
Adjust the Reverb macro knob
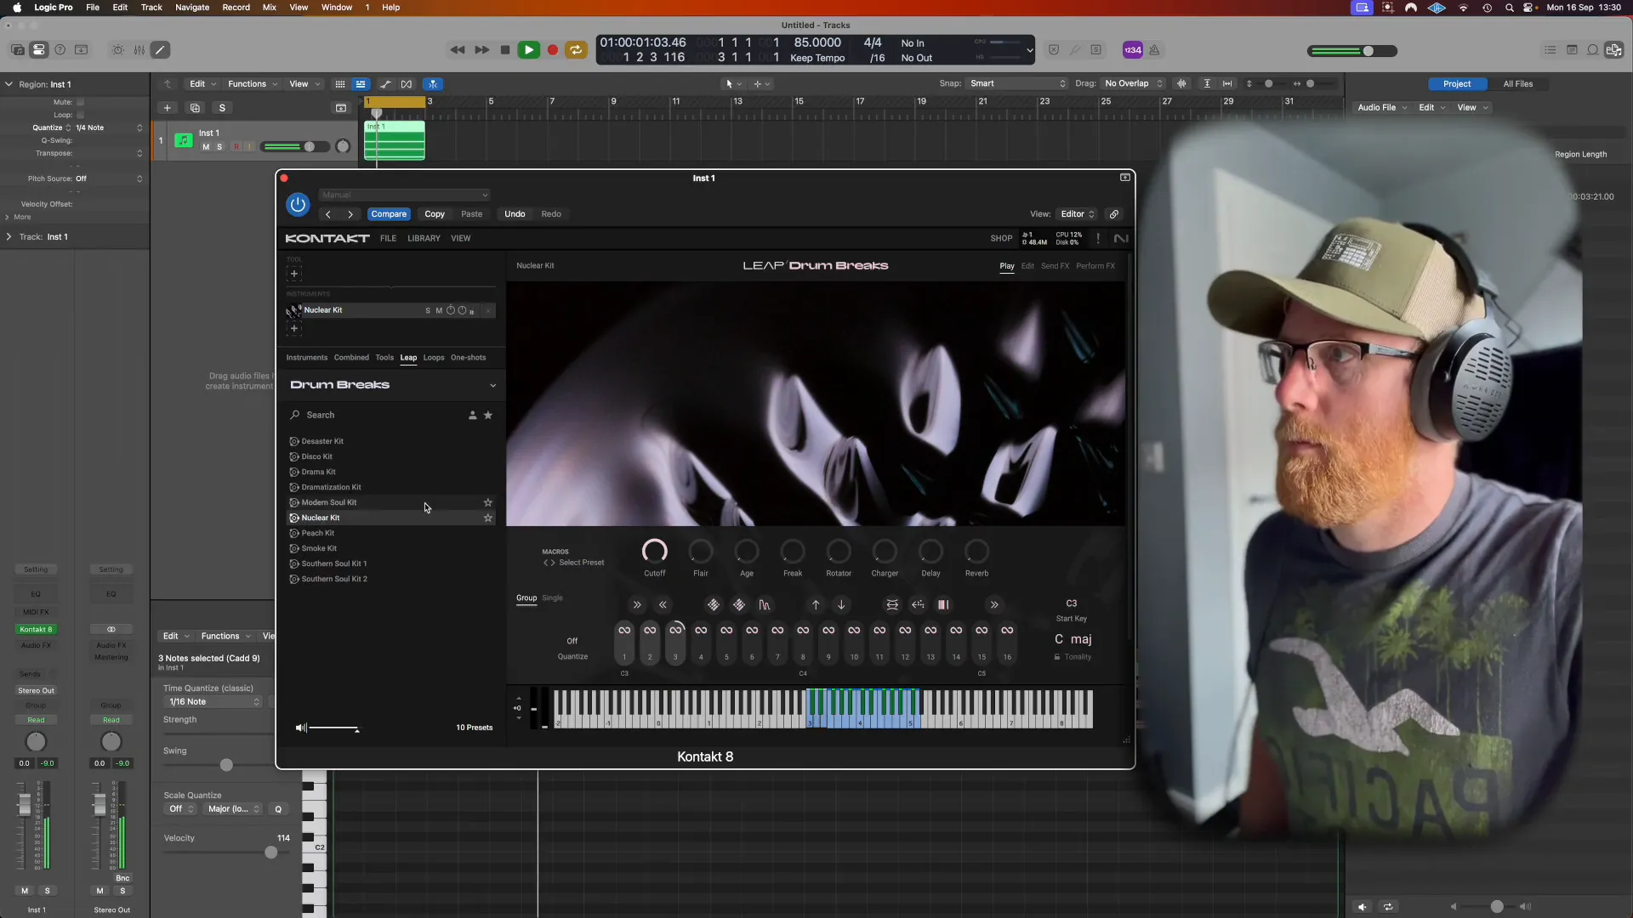click(x=976, y=552)
